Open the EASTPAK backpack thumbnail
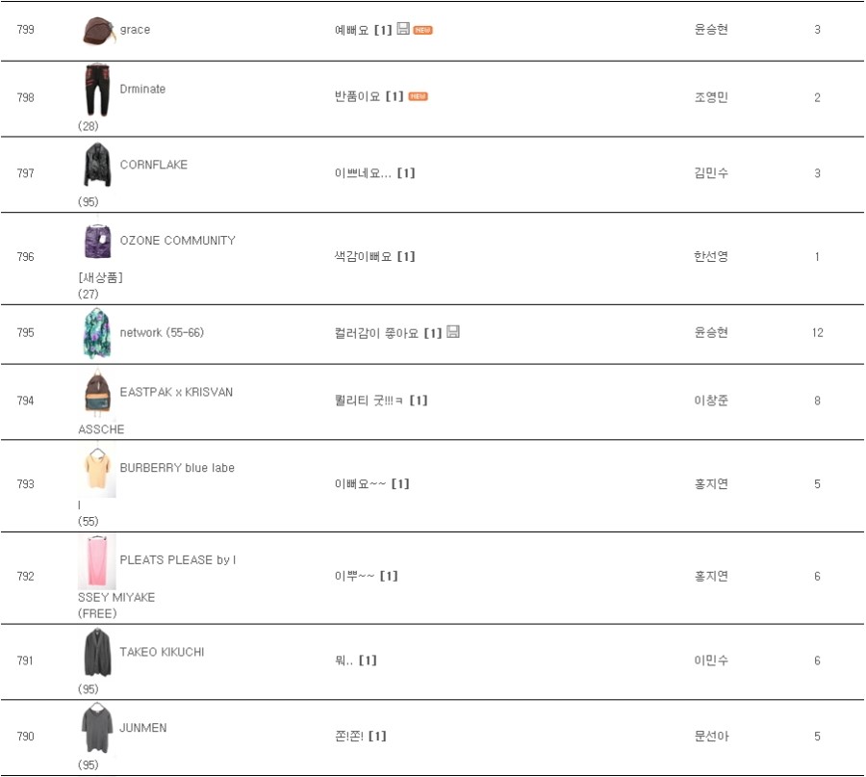Viewport: 866px width, 777px height. point(97,393)
